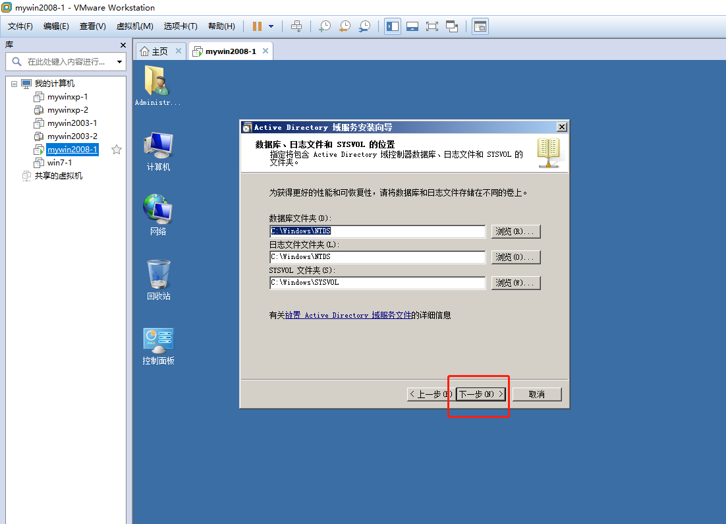
Task: Select the 网络 desktop icon
Action: click(158, 215)
